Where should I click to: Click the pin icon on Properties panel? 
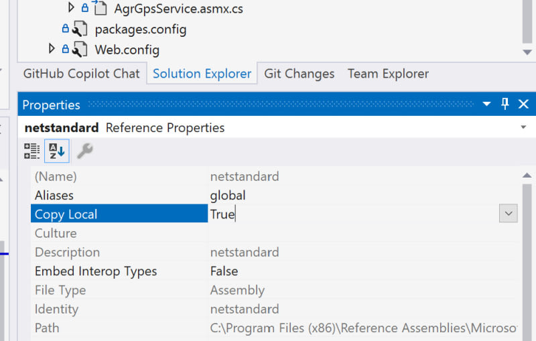pos(505,104)
